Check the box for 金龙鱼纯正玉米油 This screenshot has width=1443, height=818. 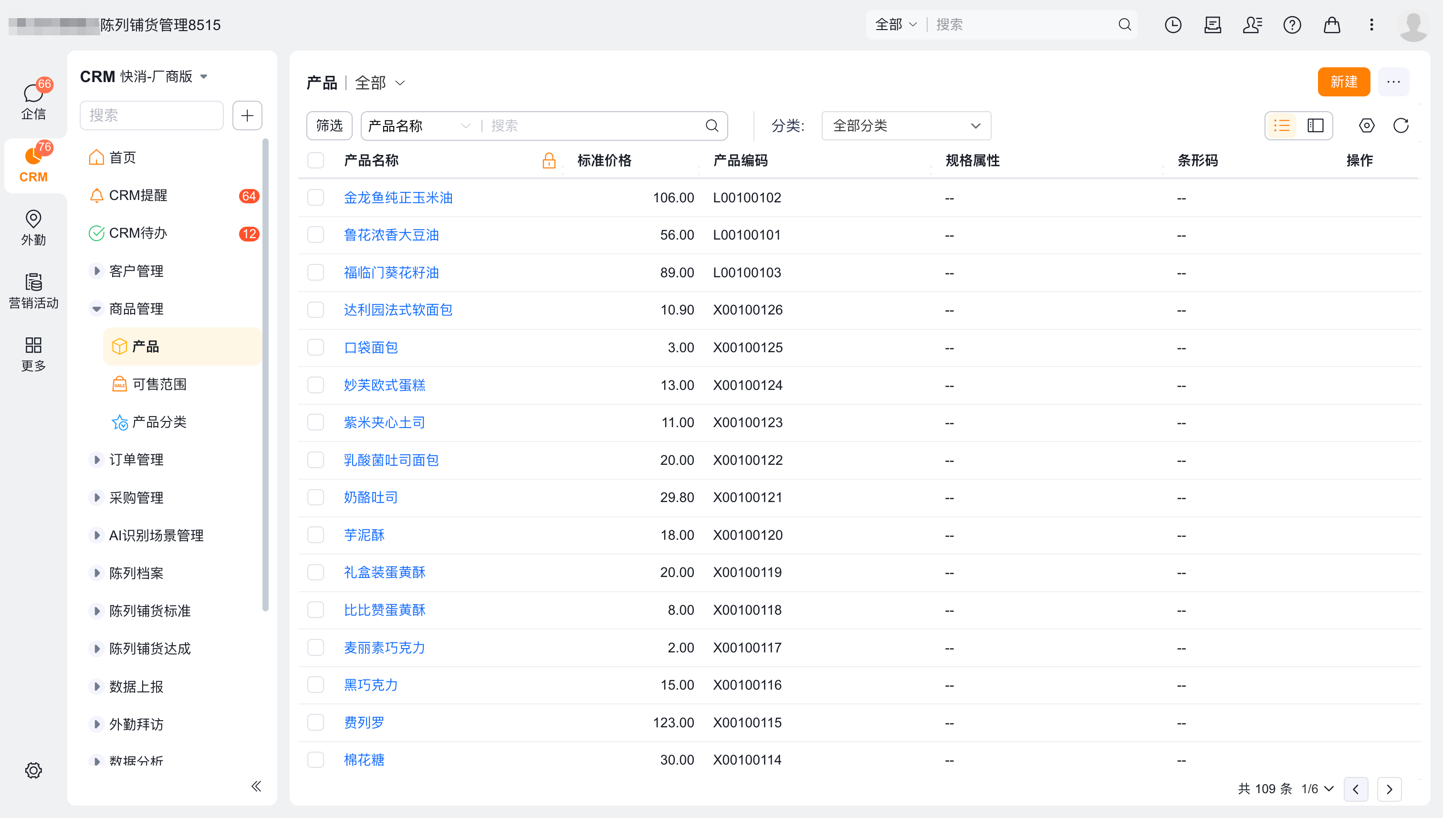pos(316,197)
